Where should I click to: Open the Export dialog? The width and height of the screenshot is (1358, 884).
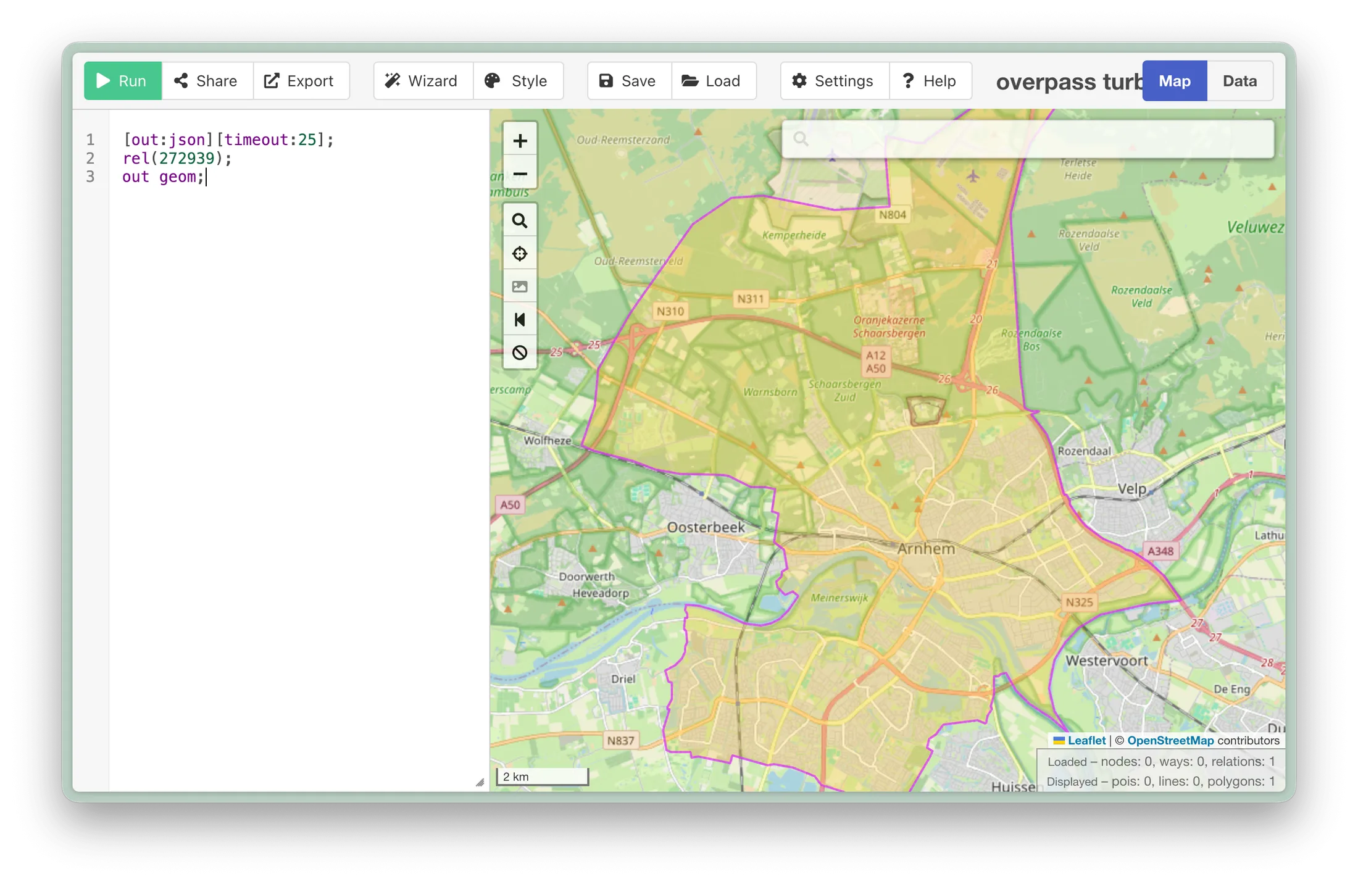point(299,81)
